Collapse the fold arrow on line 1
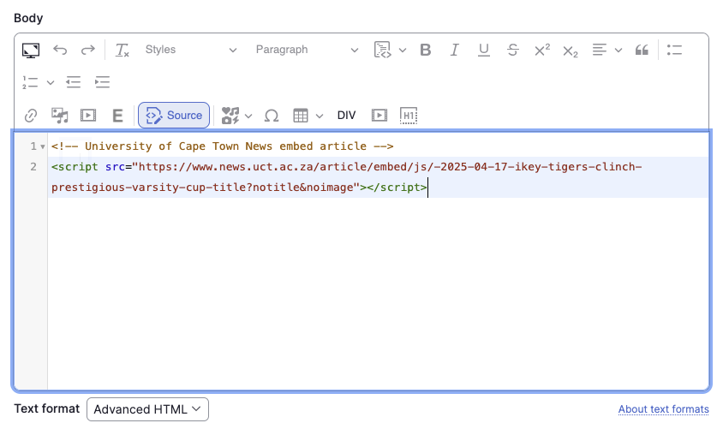The image size is (723, 441). click(x=43, y=147)
